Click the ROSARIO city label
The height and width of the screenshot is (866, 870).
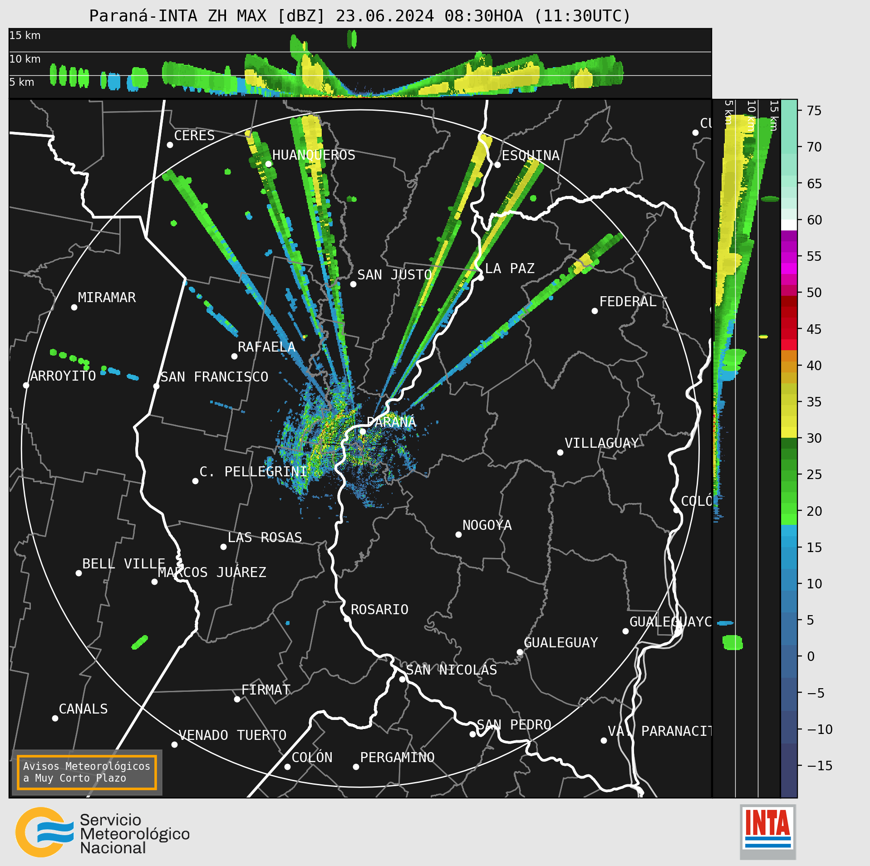pos(379,610)
